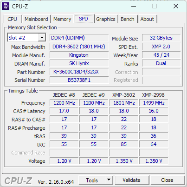The width and height of the screenshot is (187, 187).
Task: Open the Memory tab
Action: pyautogui.click(x=62, y=19)
